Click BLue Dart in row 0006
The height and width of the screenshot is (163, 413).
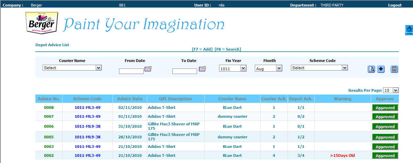coord(232,126)
